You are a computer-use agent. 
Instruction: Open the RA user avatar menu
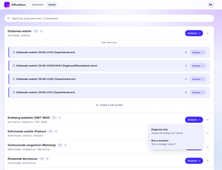[210, 4]
